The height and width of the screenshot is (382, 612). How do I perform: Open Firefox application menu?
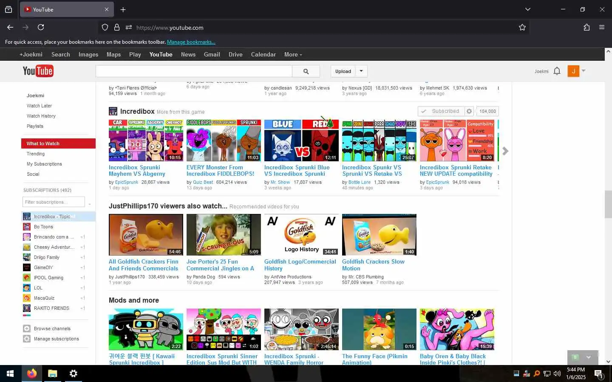click(602, 27)
